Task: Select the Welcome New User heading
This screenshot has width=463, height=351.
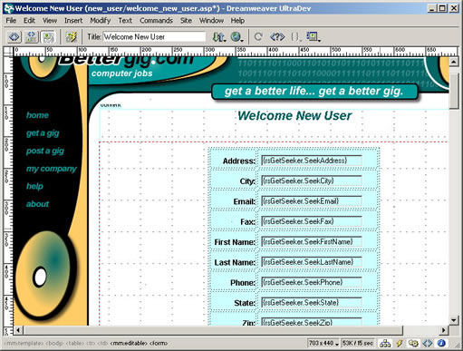Action: pyautogui.click(x=294, y=116)
